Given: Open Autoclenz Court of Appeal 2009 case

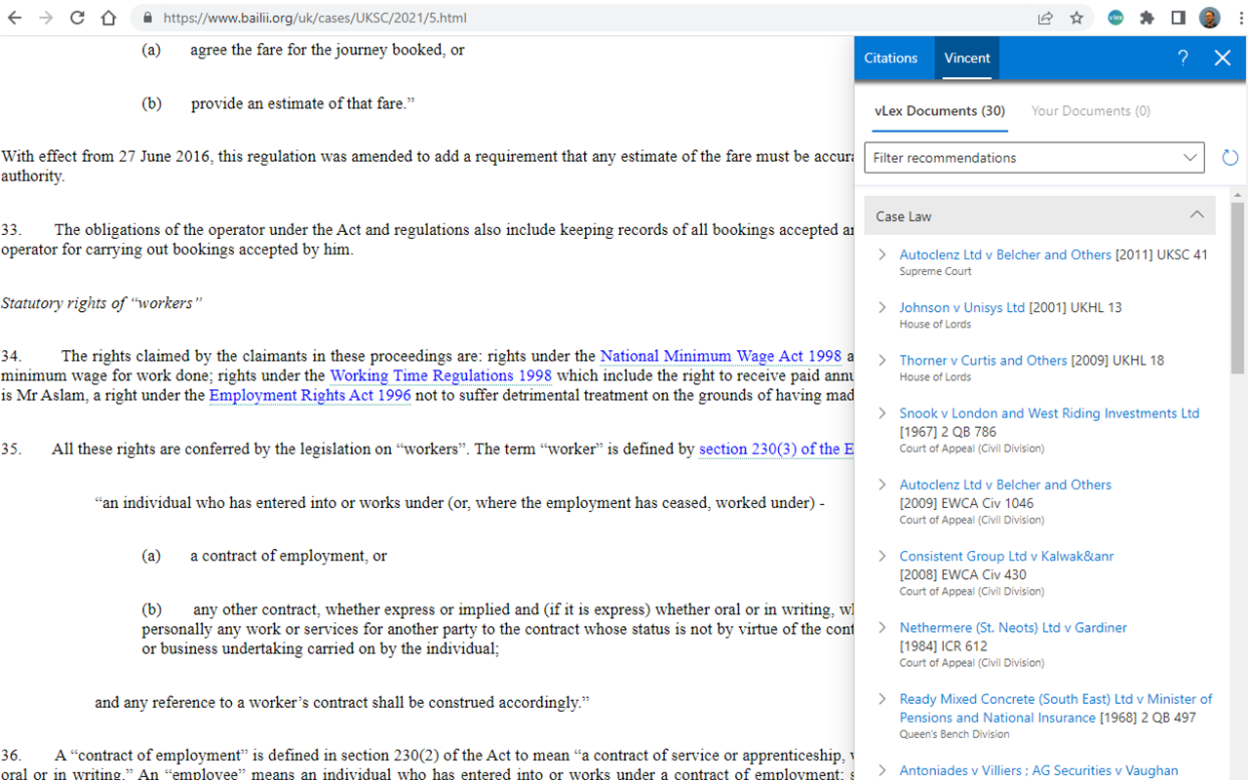Looking at the screenshot, I should pos(1005,485).
